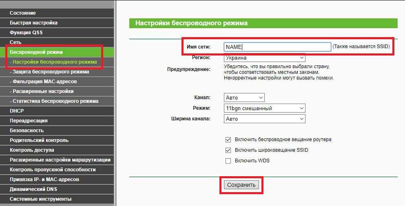Viewport: 405px width, 206px height.
Task: Open the Безопасность section
Action: [x=57, y=131]
